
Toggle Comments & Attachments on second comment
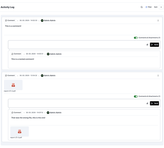[136, 96]
